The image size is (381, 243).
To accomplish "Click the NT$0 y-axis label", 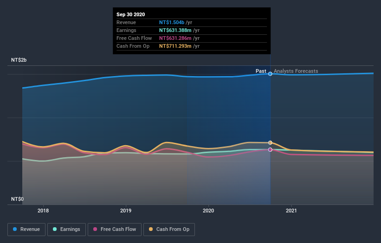I will coord(17,199).
